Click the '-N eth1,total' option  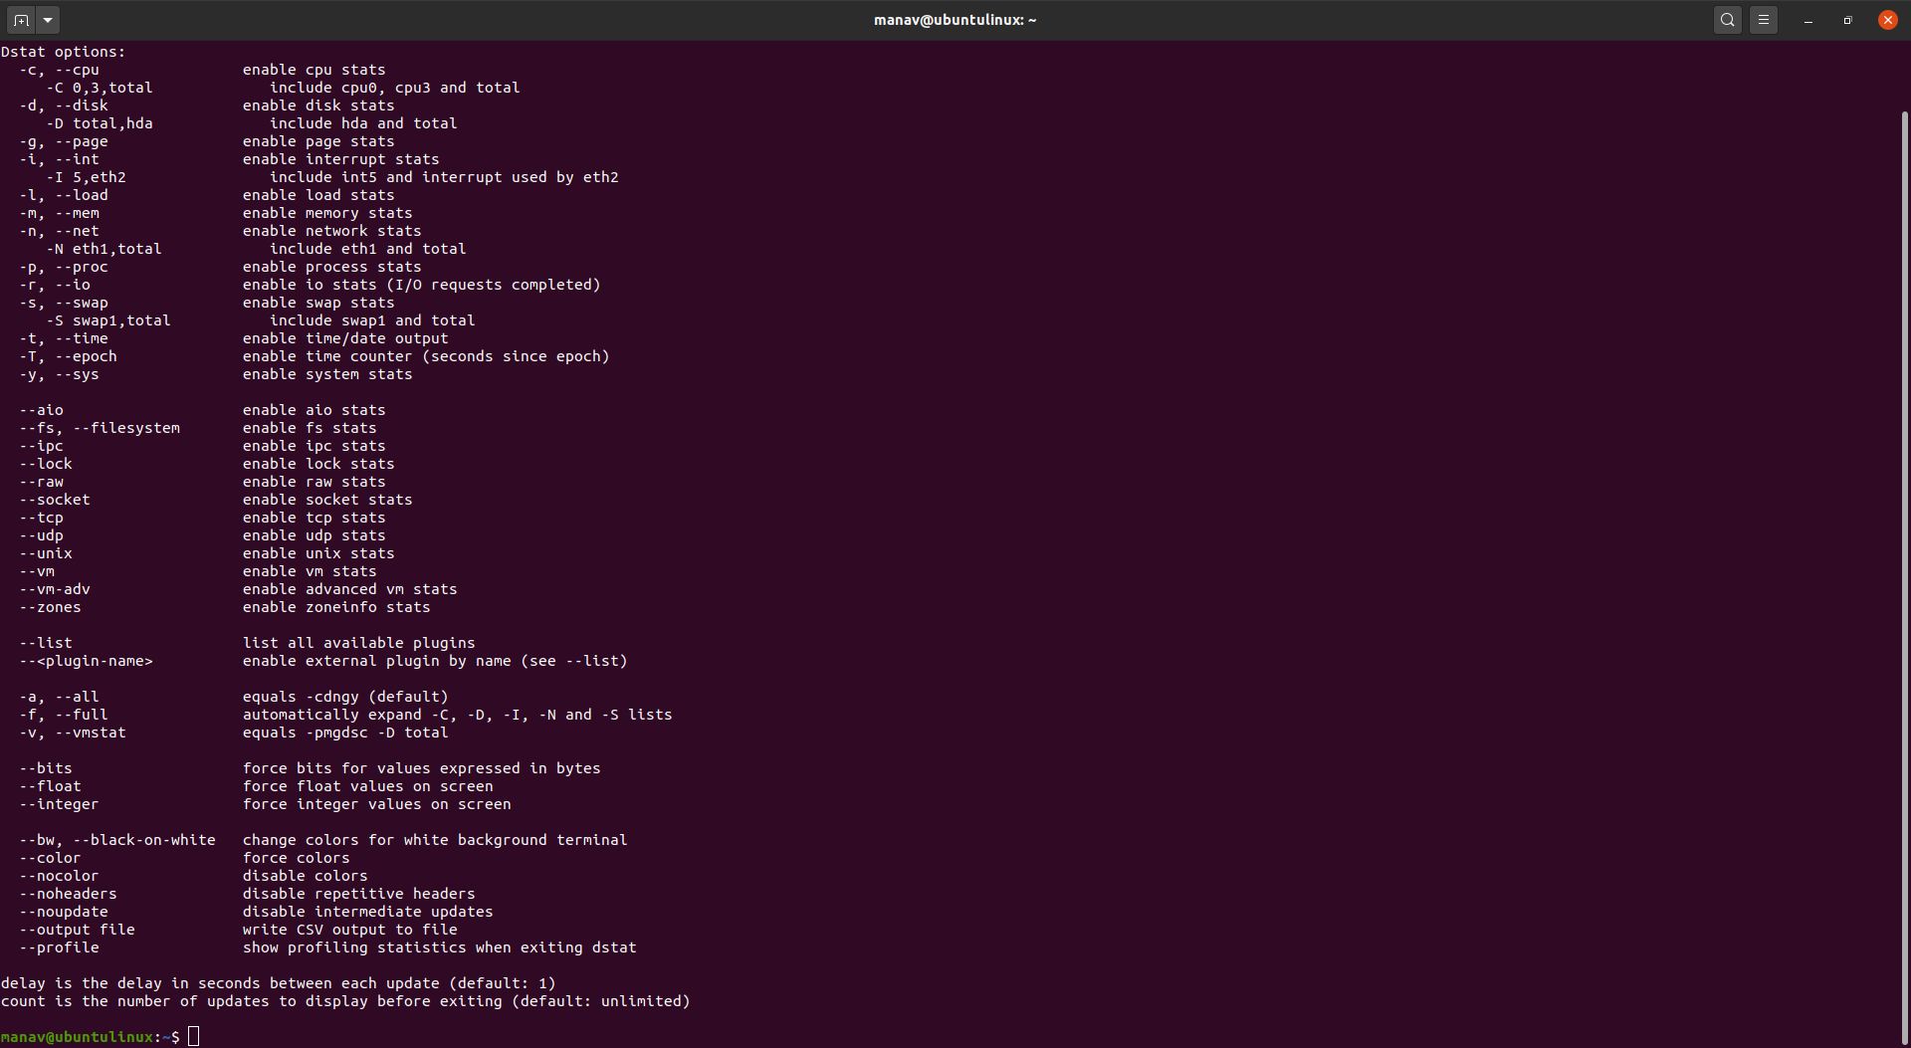tap(105, 249)
